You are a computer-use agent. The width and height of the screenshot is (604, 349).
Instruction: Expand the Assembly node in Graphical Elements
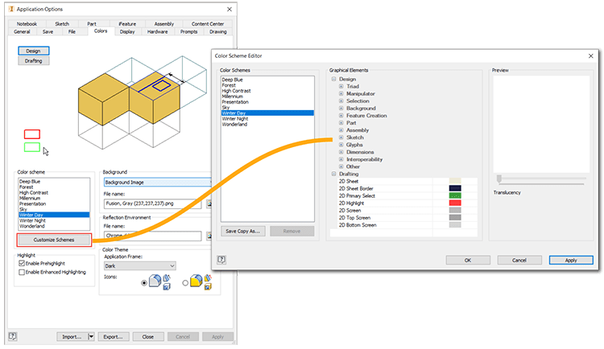click(341, 130)
